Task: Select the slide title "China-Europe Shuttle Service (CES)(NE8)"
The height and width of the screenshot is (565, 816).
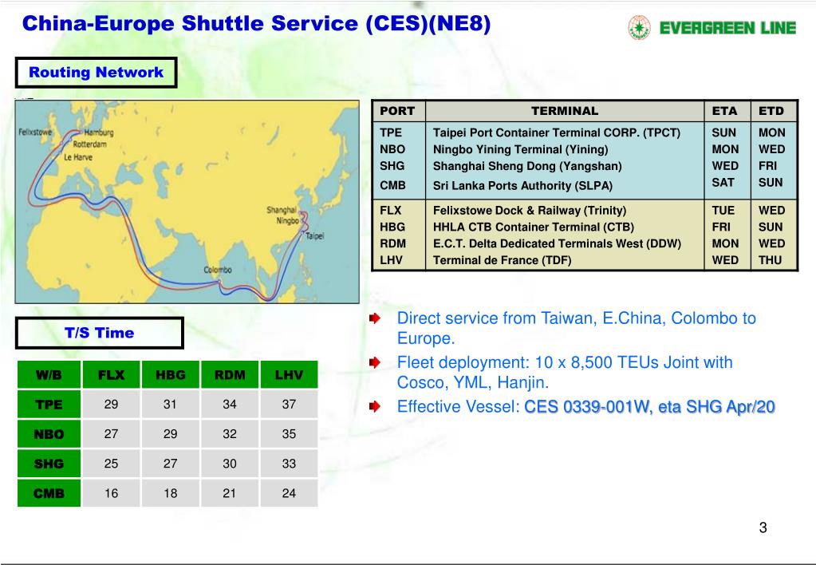Action: (256, 24)
